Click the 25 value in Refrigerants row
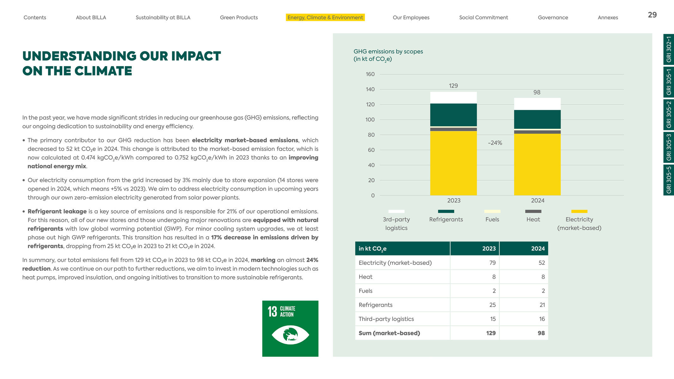The width and height of the screenshot is (674, 379). tap(492, 305)
